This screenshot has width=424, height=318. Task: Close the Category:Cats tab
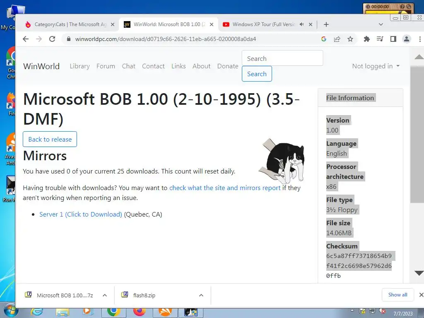113,24
